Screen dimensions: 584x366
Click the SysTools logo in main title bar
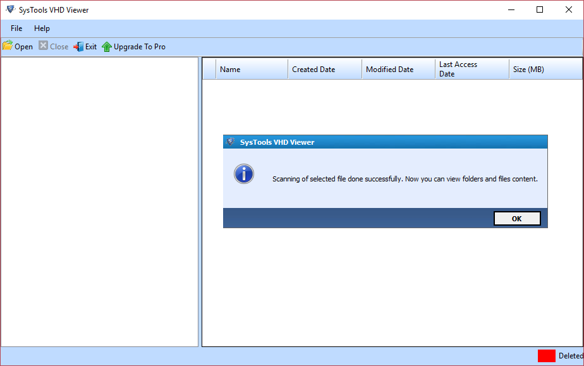[10, 9]
